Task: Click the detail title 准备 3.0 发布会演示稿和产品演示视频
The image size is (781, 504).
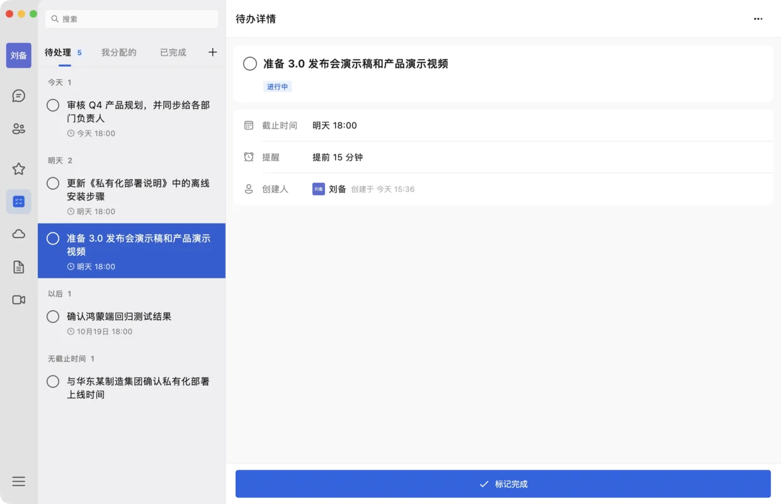Action: coord(356,64)
